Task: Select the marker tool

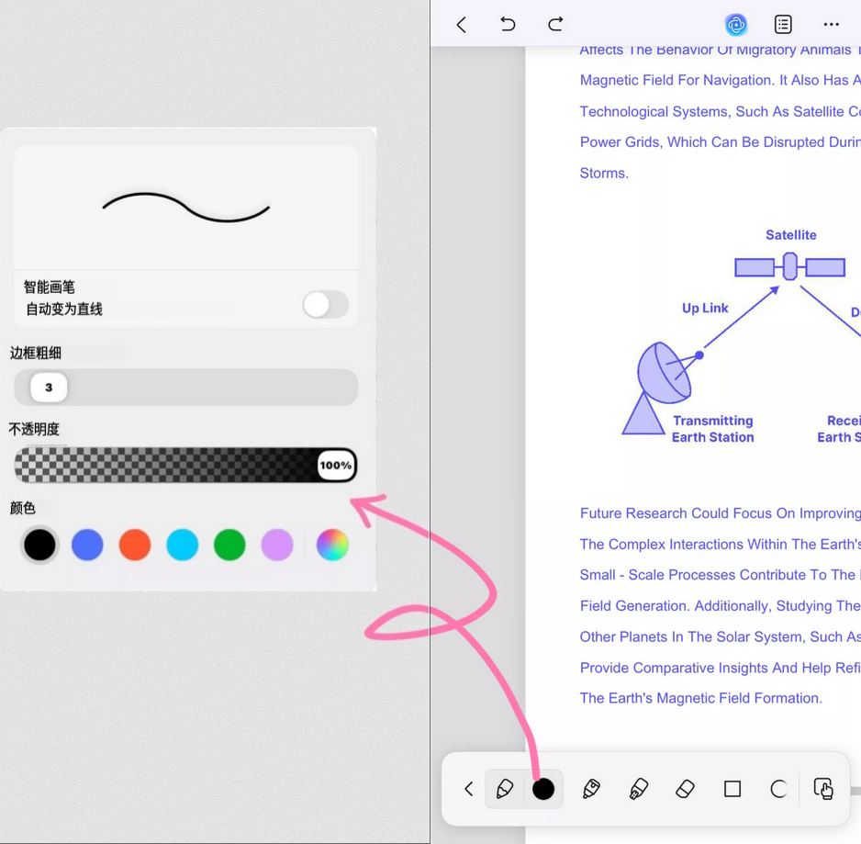Action: tap(591, 789)
